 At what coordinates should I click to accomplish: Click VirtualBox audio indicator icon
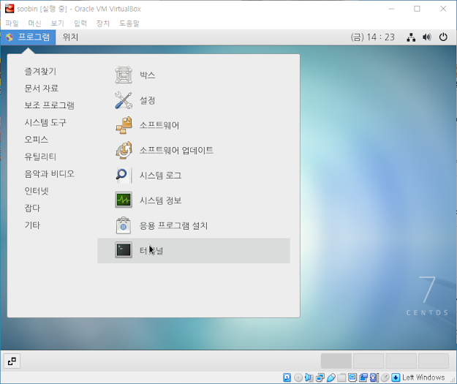[309, 377]
